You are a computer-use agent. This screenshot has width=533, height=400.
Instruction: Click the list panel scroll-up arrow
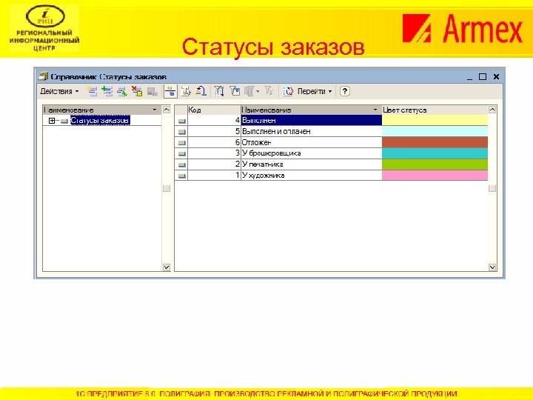pos(492,110)
